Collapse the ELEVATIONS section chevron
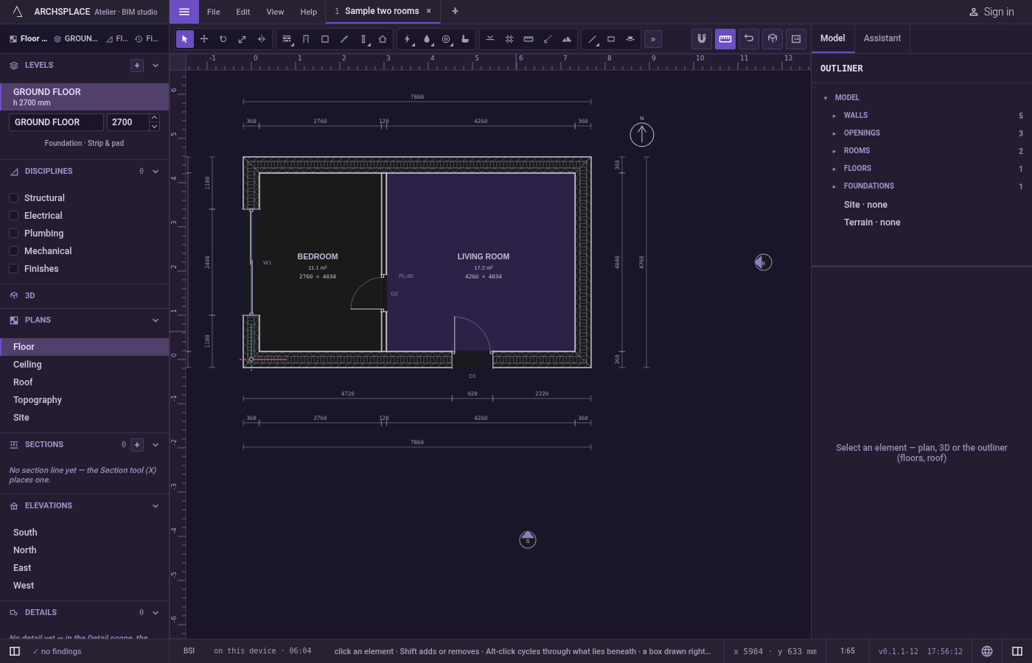The height and width of the screenshot is (663, 1032). tap(156, 506)
